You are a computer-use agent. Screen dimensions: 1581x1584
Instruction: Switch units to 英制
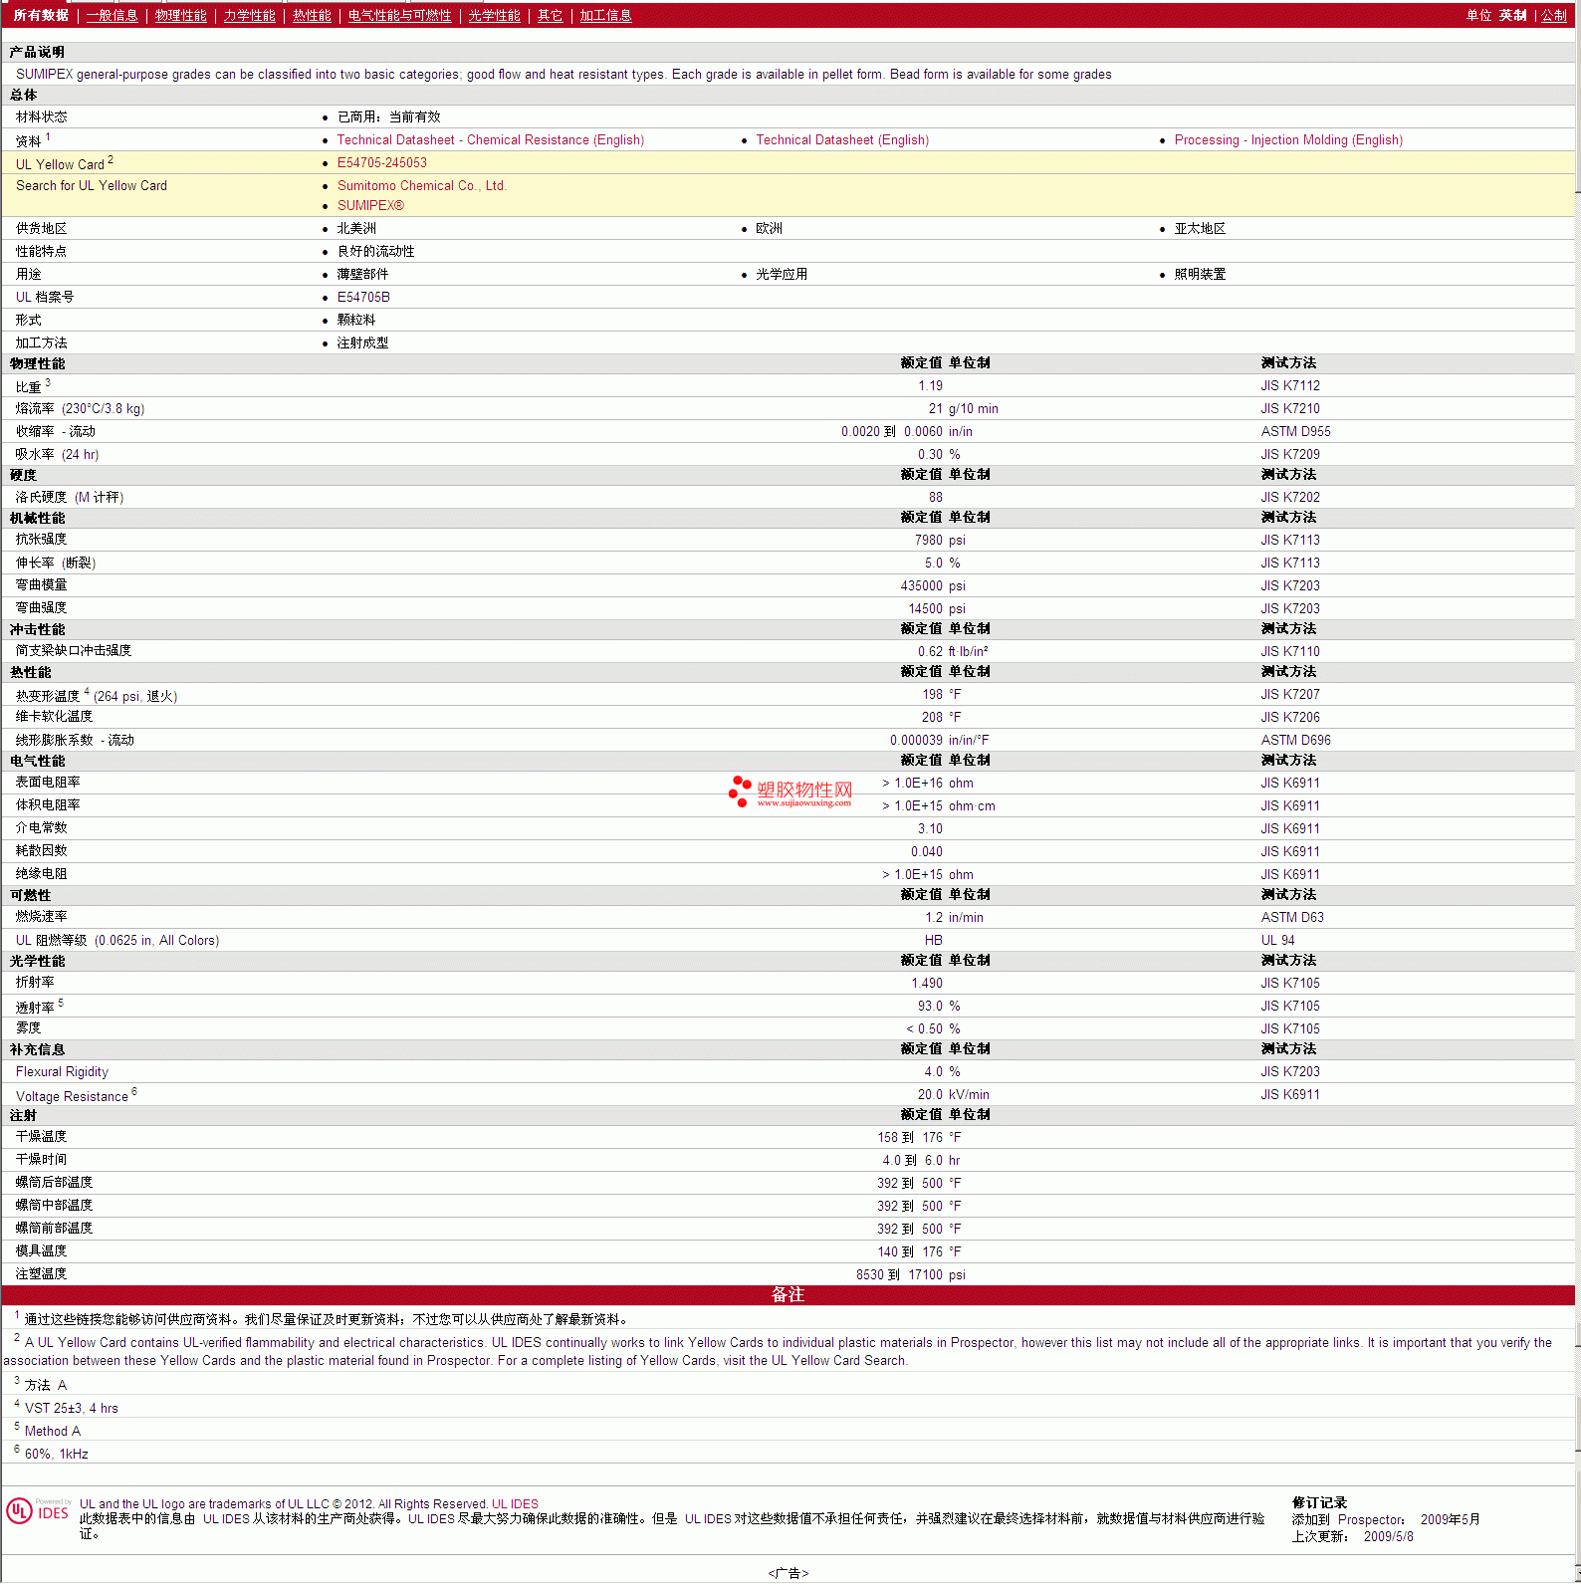point(1512,16)
